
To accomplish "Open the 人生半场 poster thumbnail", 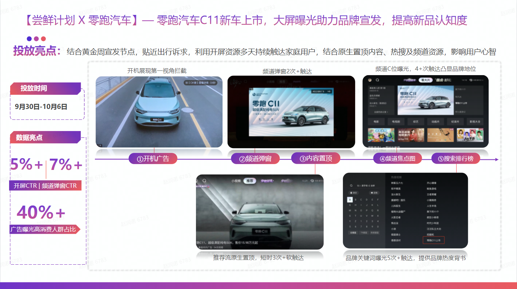I will coord(470,135).
